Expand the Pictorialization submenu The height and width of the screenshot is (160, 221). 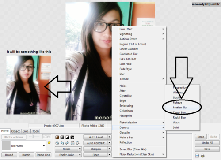click(139, 123)
